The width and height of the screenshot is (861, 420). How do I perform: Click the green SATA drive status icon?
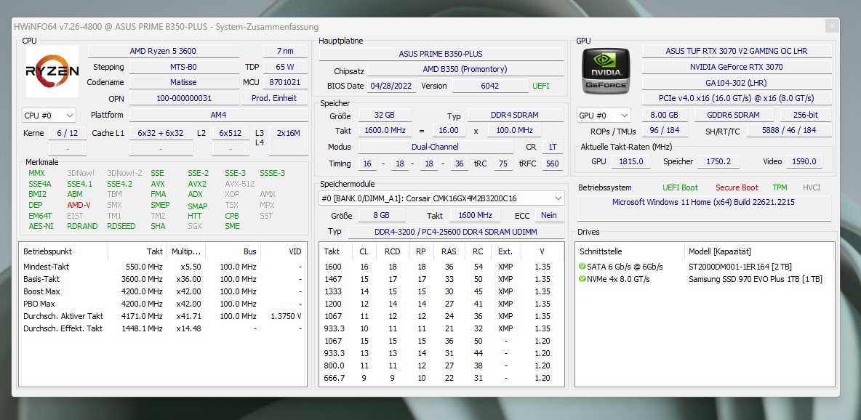[x=582, y=267]
